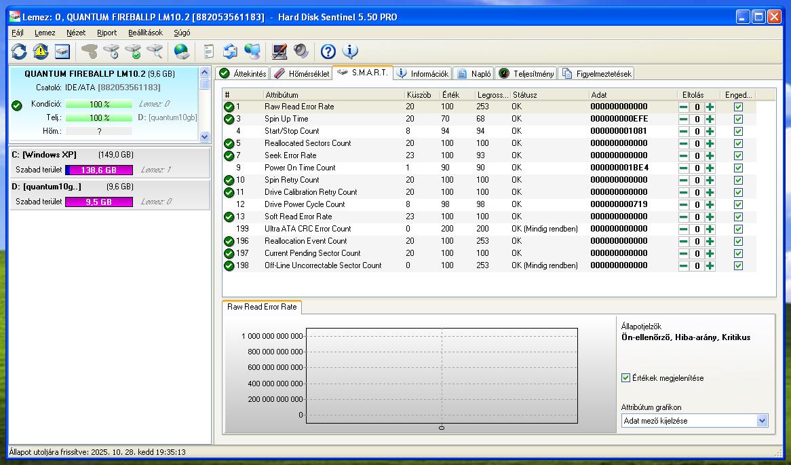Click minus offset button for Seek Error Rate
Image resolution: width=791 pixels, height=465 pixels.
point(684,155)
